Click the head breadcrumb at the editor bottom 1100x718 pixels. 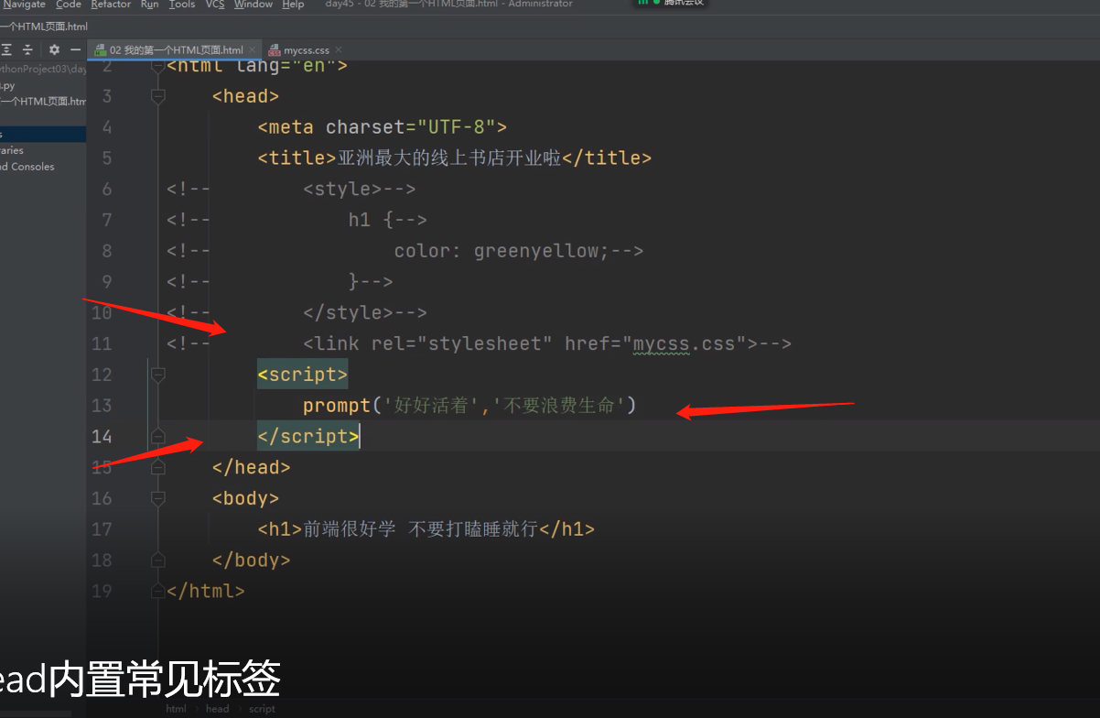click(217, 709)
